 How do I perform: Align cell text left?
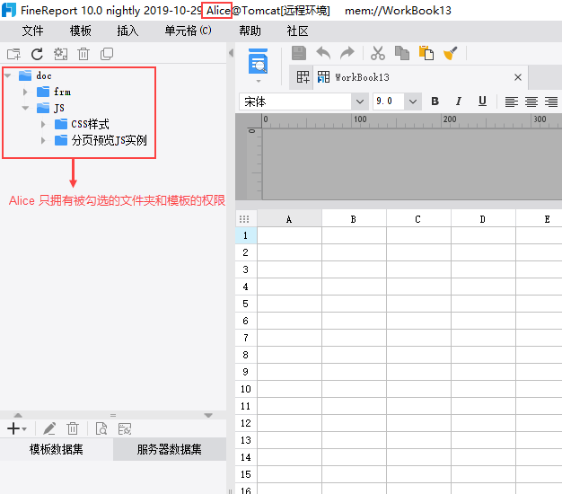(512, 101)
